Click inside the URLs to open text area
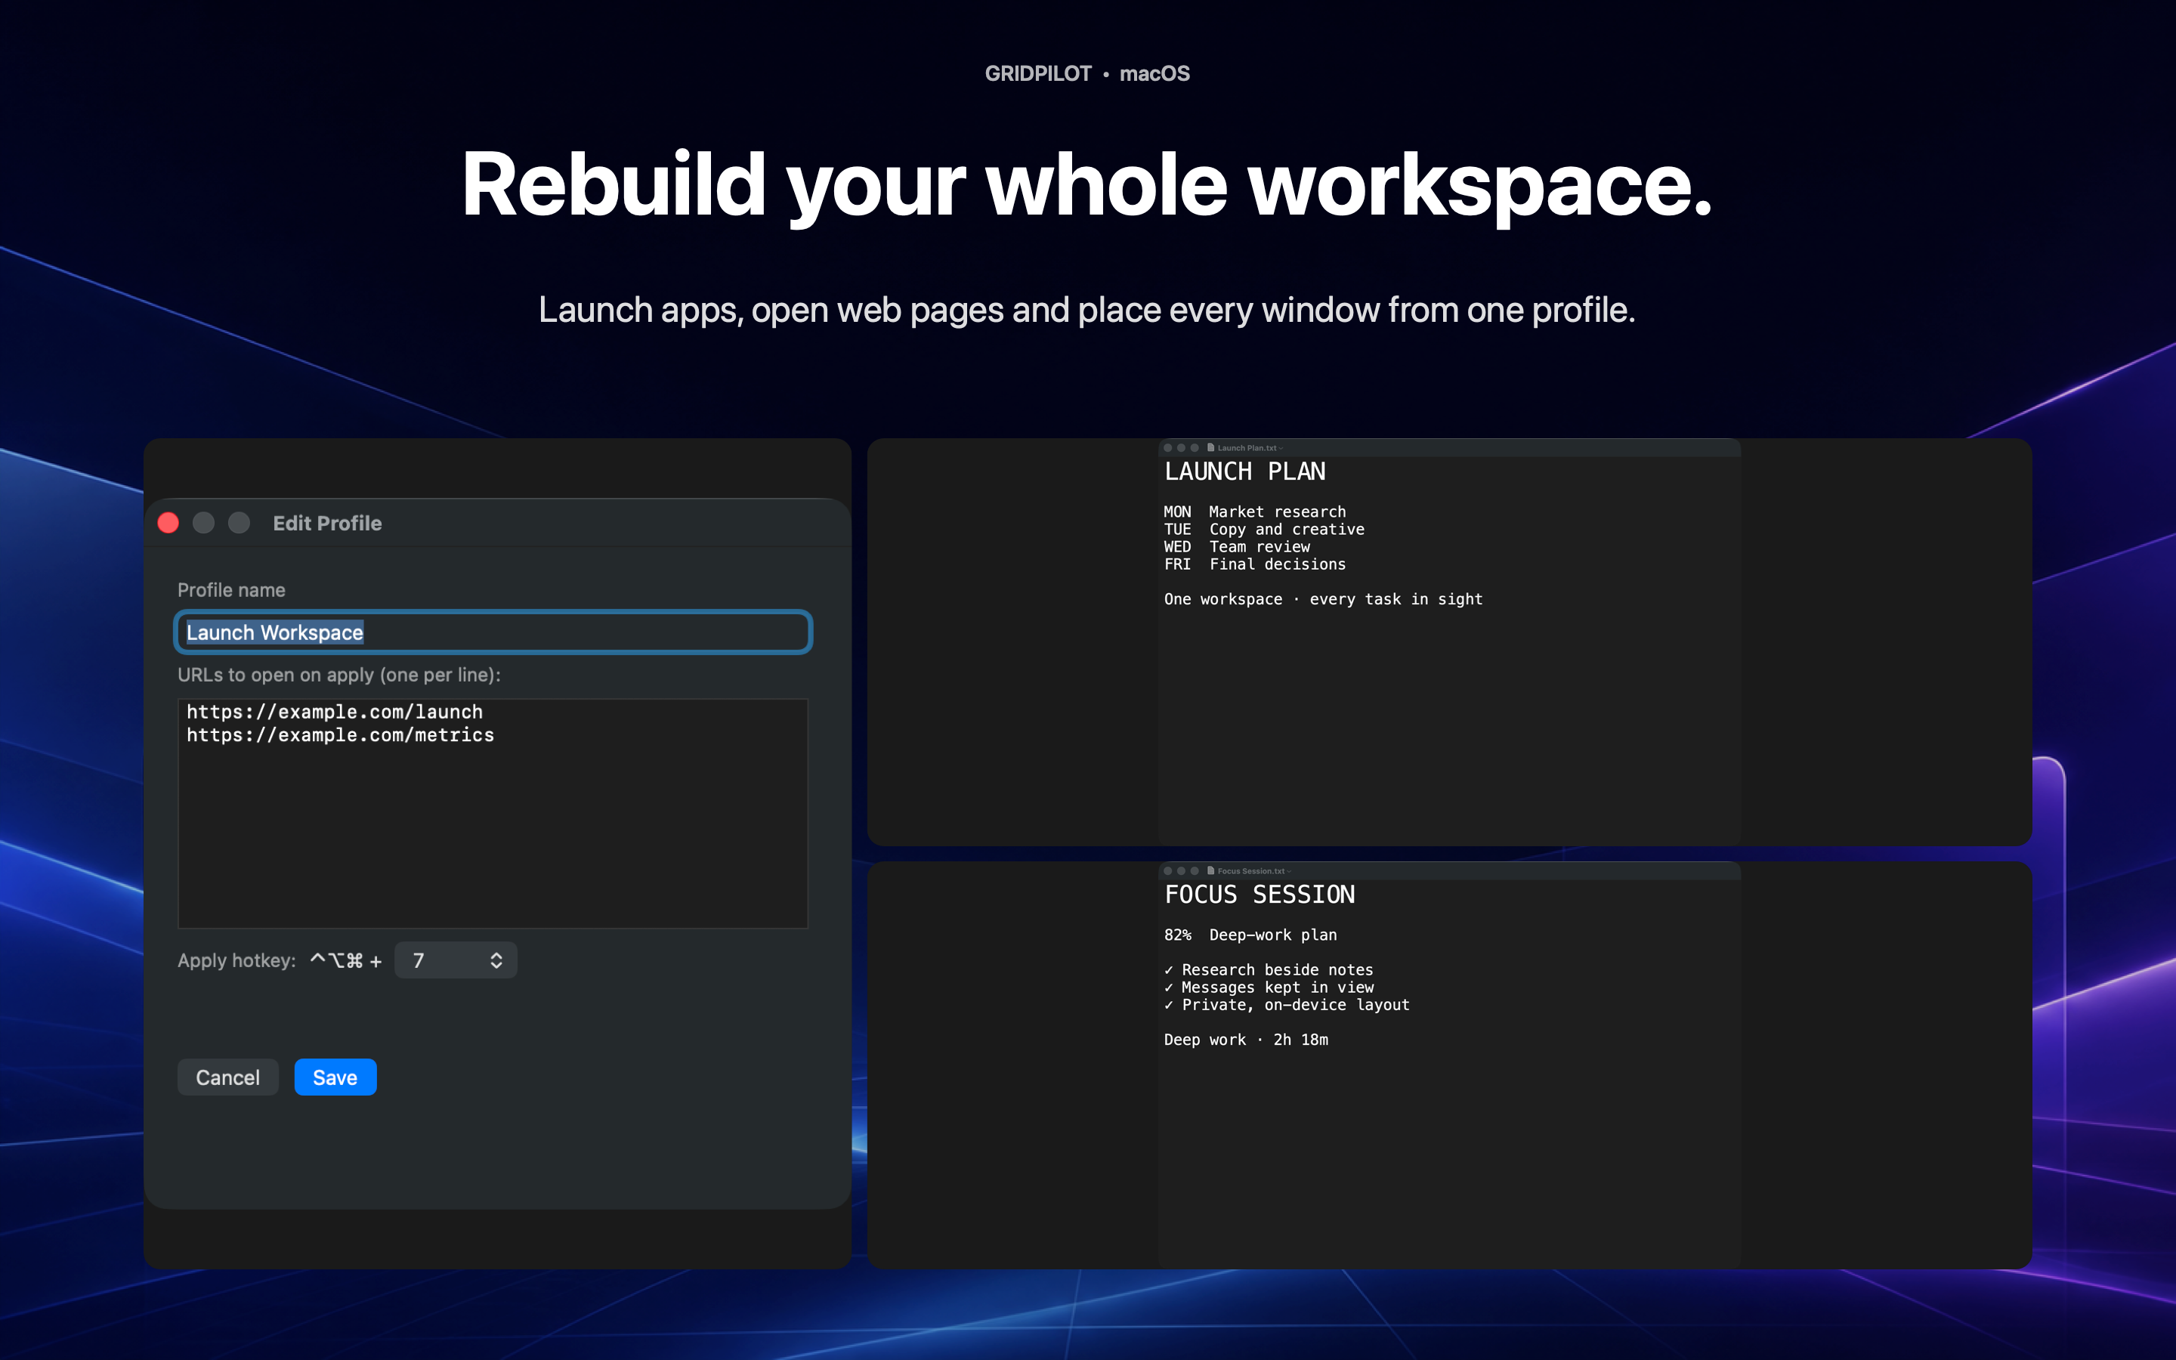The height and width of the screenshot is (1360, 2176). [493, 813]
